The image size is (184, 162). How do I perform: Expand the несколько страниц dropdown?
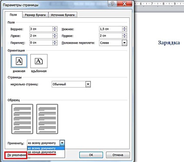tap(88, 84)
